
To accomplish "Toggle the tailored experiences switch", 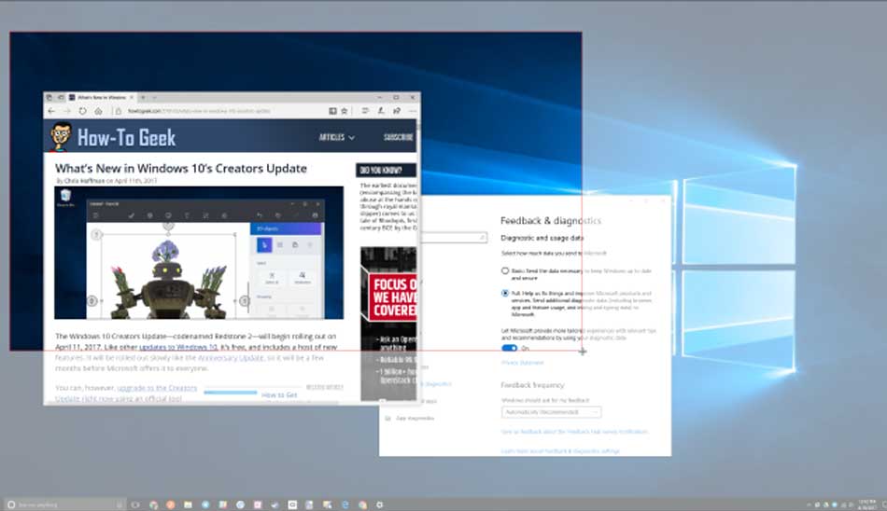I will pos(509,348).
